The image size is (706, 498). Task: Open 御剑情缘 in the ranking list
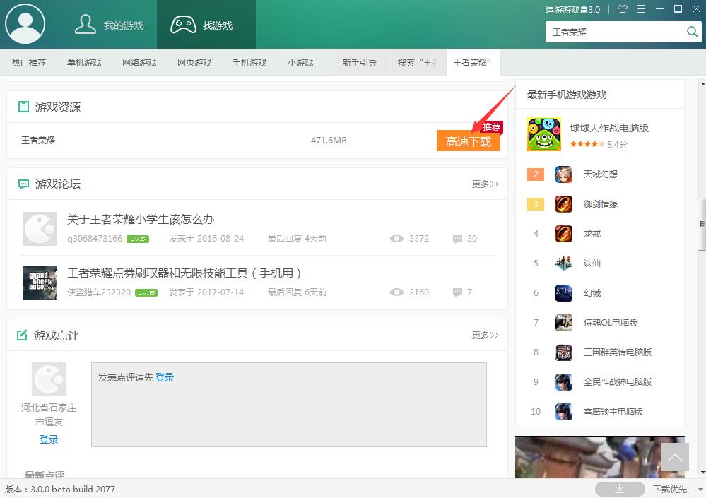click(x=601, y=204)
